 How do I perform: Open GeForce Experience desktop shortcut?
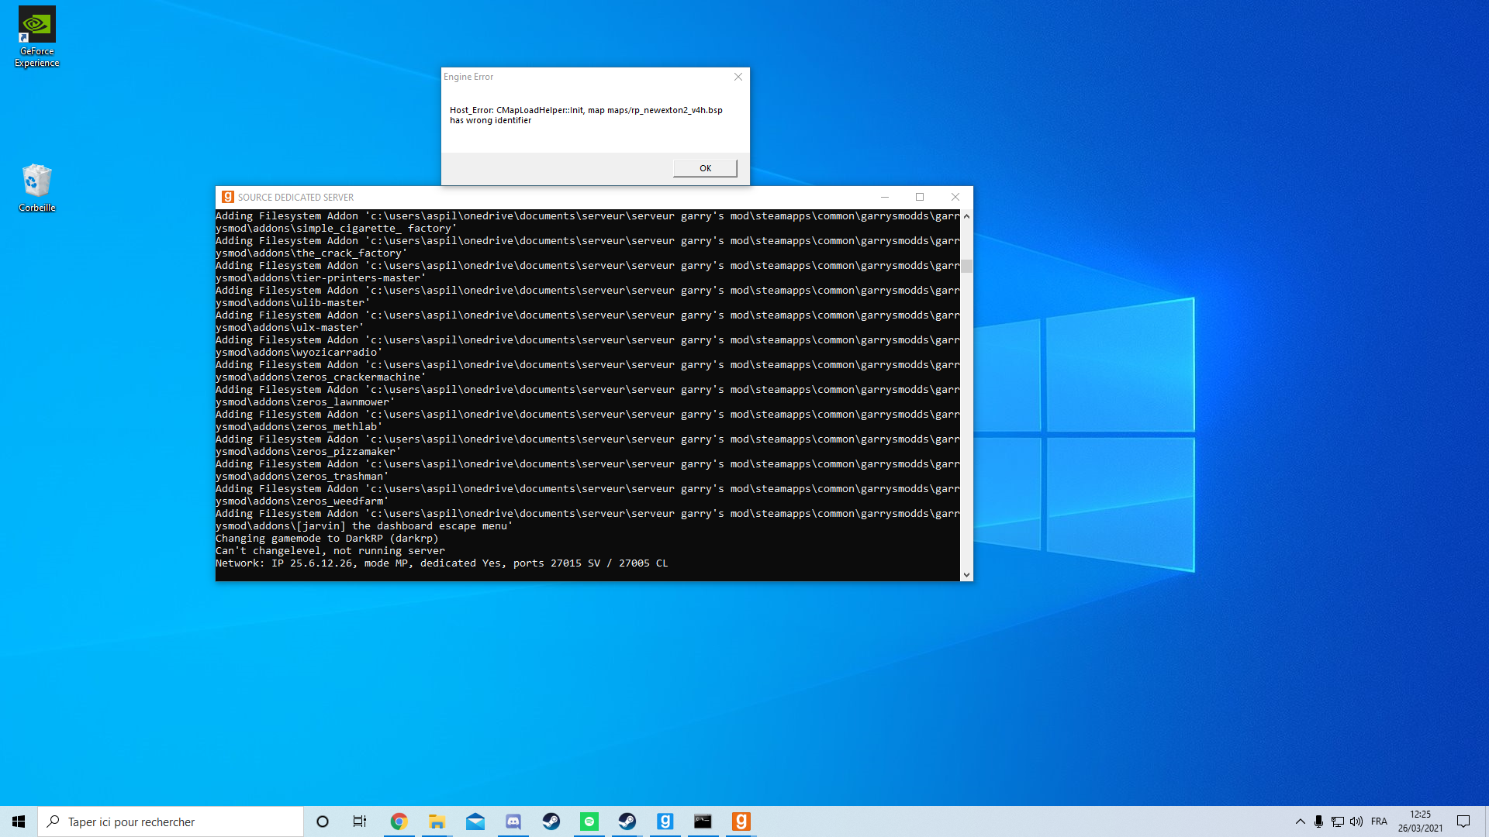[x=37, y=36]
